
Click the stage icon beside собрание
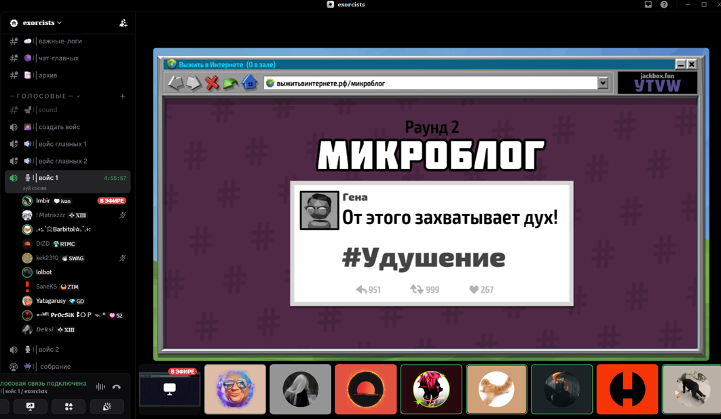point(14,367)
